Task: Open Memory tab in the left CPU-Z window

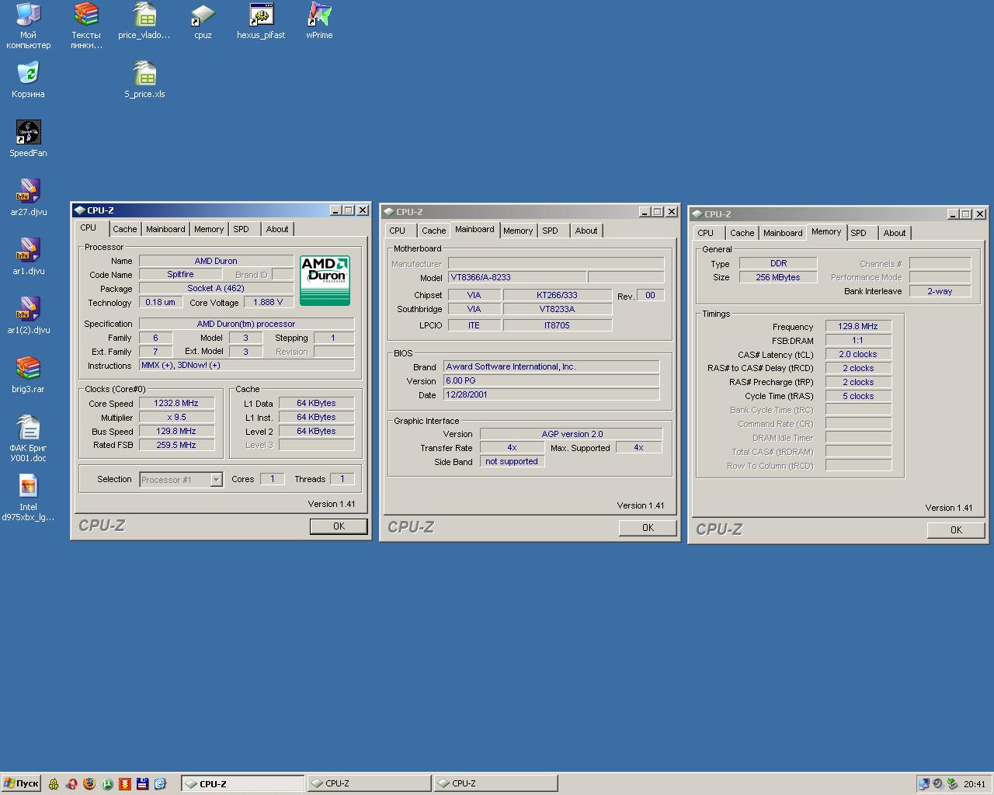Action: click(209, 229)
